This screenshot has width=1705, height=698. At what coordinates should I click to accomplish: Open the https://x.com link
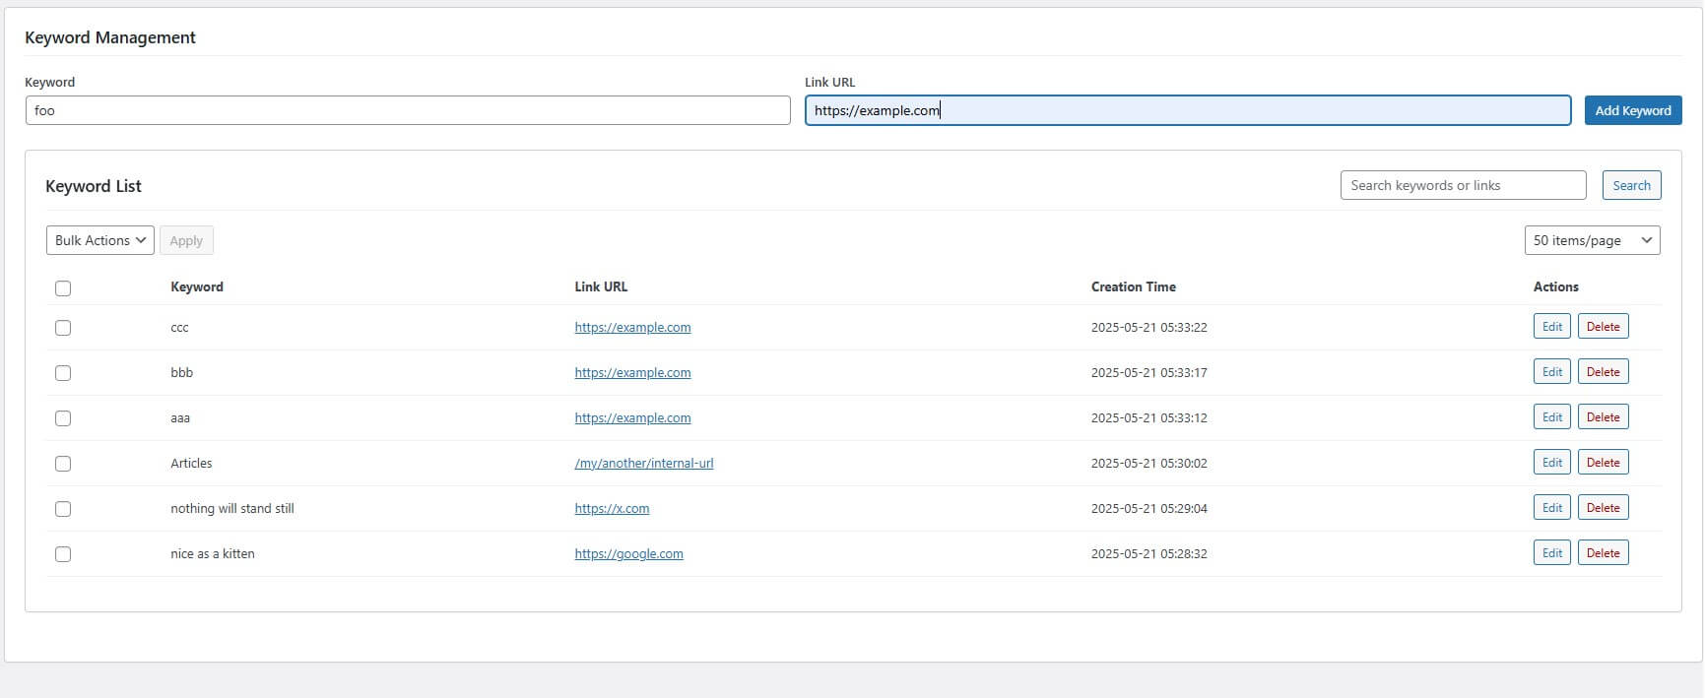(x=612, y=509)
